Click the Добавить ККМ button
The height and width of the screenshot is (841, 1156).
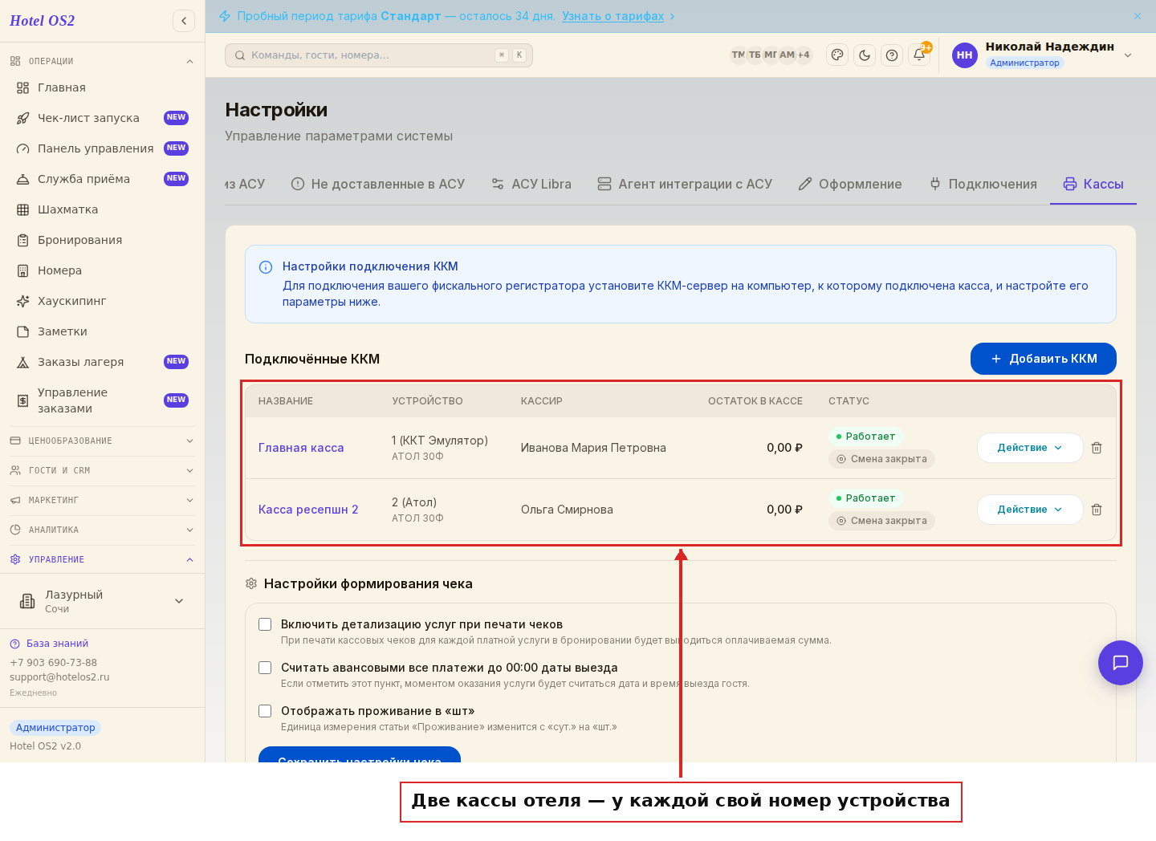tap(1044, 359)
